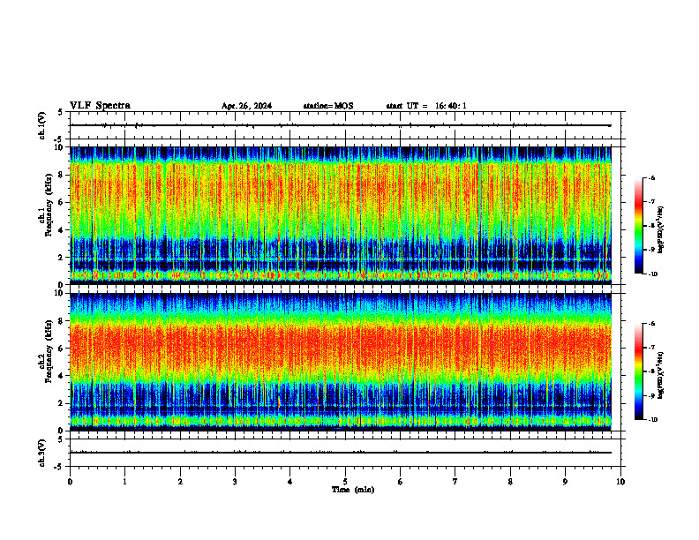Click the "ch.3(V)" waveform axis label

point(41,453)
